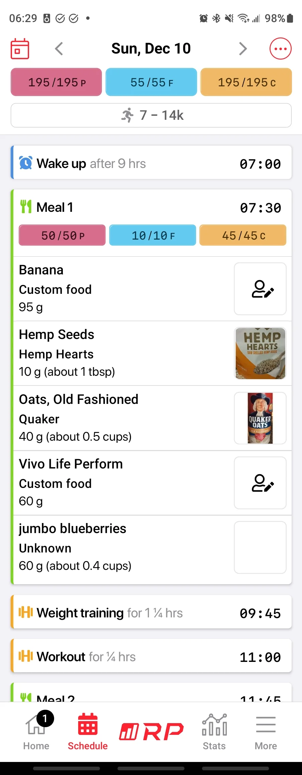Open the Wake up 07:00 entry
The image size is (302, 775).
coord(151,164)
